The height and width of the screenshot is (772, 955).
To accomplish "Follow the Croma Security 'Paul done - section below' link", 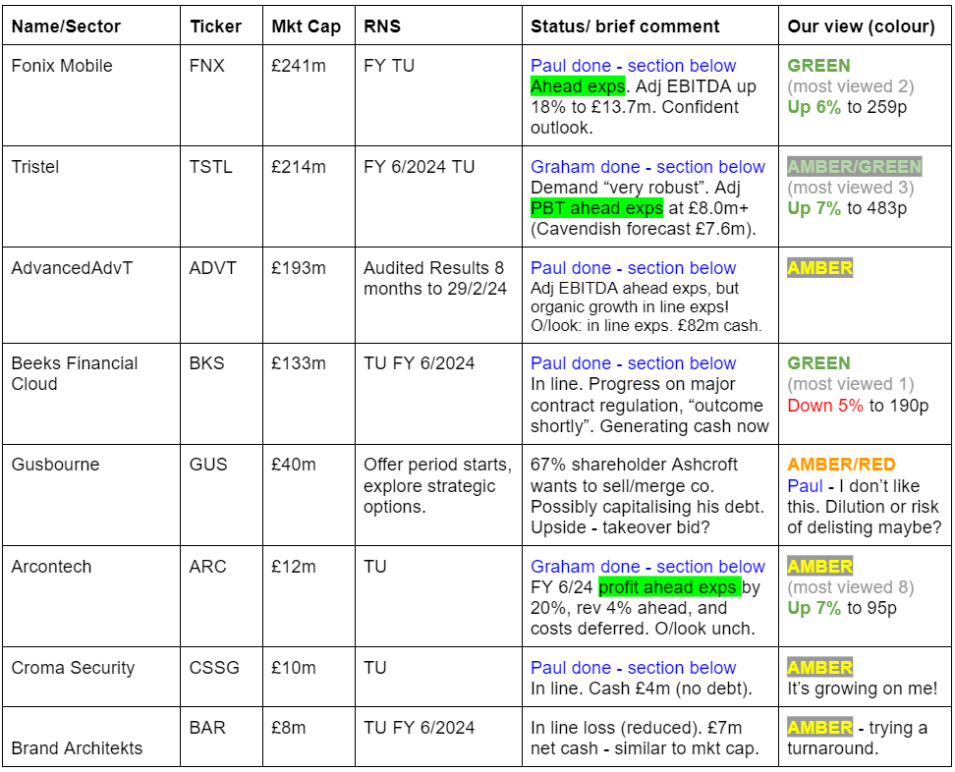I will tap(633, 668).
